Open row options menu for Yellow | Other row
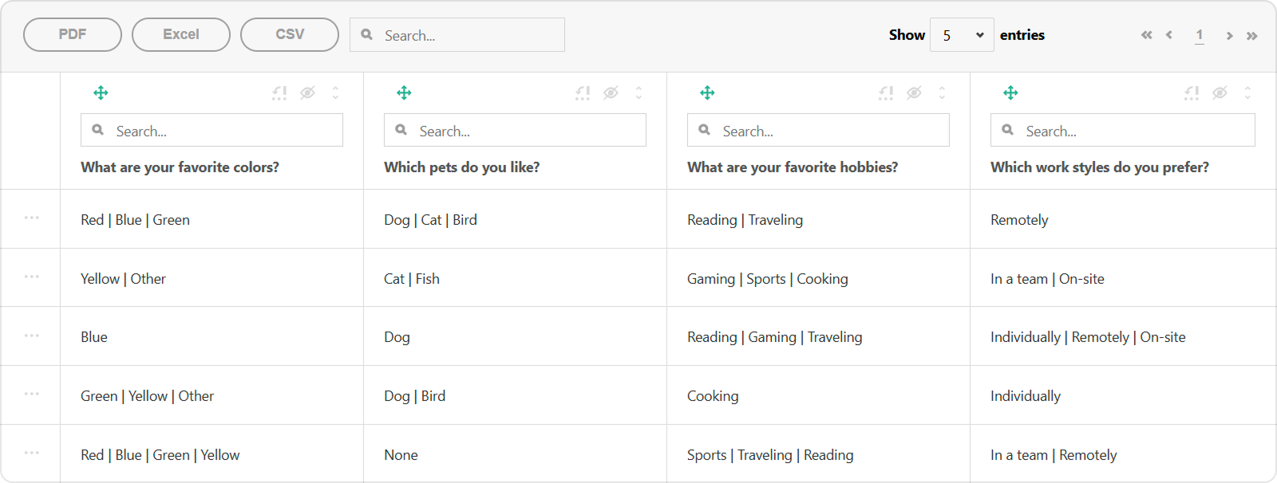1277x483 pixels. click(x=32, y=277)
